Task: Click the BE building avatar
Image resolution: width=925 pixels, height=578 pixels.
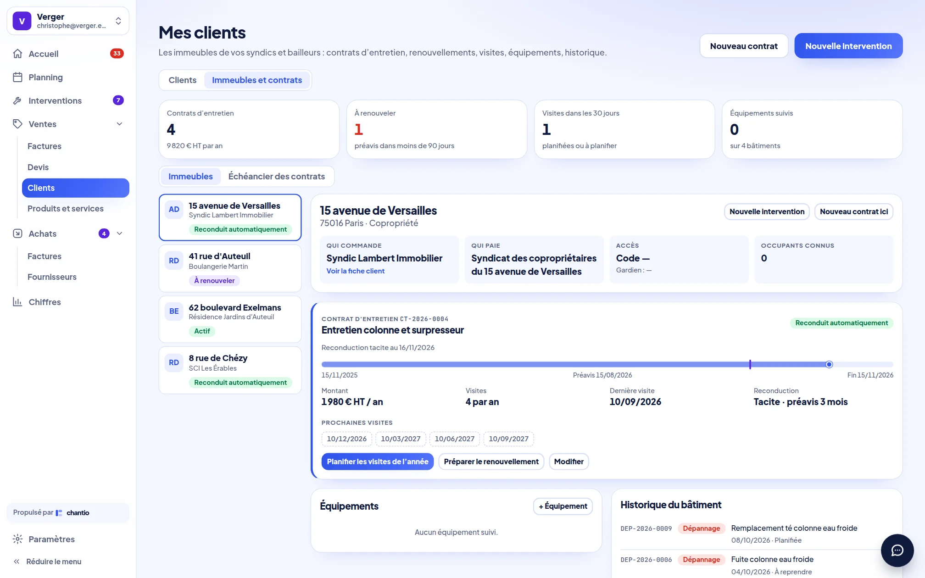Action: click(x=174, y=311)
